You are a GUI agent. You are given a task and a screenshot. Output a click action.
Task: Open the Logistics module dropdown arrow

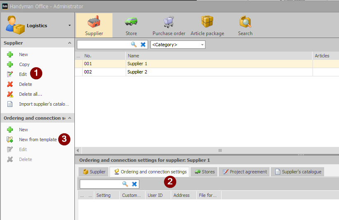point(69,26)
